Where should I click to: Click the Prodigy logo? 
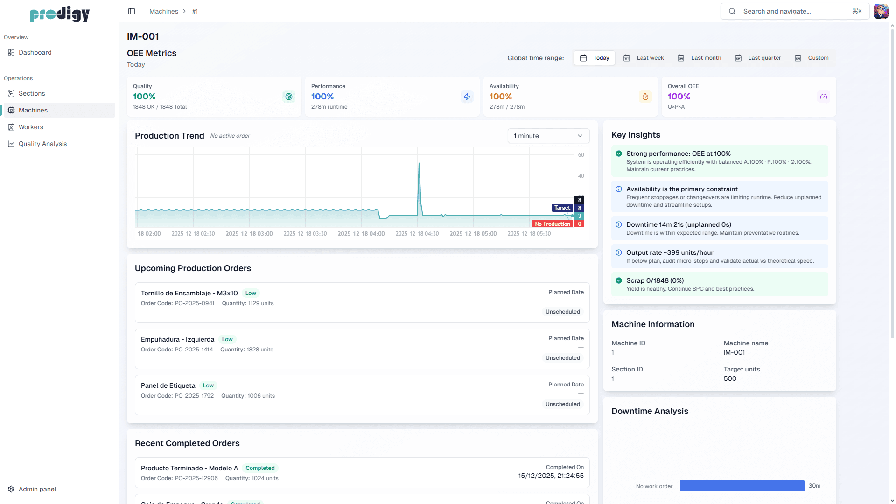pos(59,14)
